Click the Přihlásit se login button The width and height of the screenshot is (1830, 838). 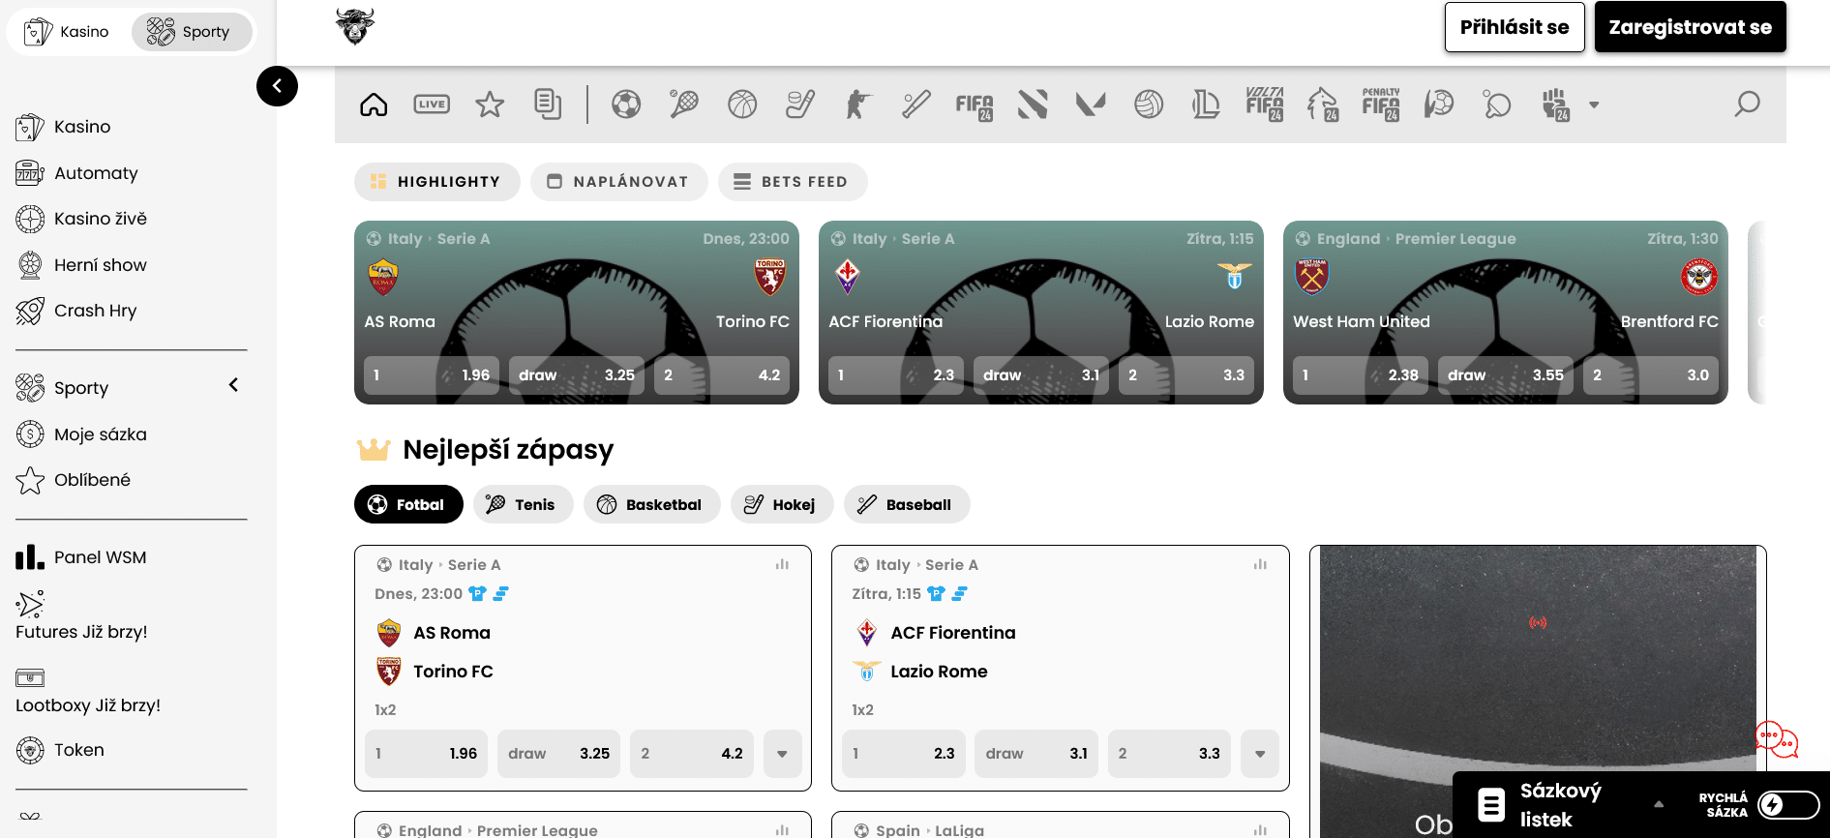point(1515,27)
